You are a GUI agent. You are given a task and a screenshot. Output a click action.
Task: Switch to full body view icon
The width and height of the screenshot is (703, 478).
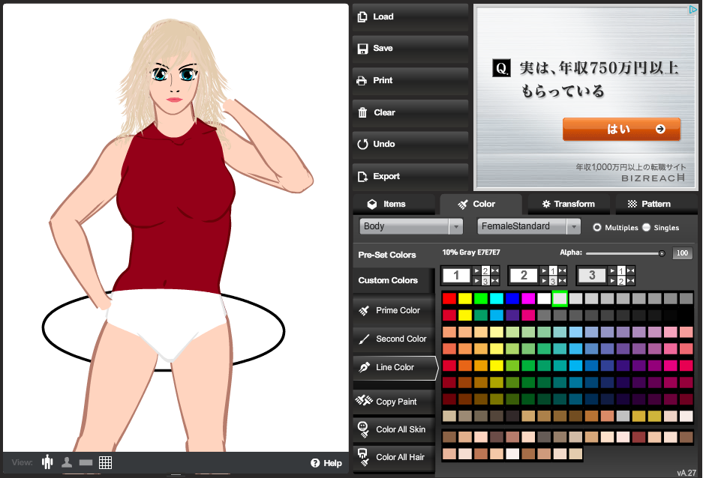tap(48, 462)
